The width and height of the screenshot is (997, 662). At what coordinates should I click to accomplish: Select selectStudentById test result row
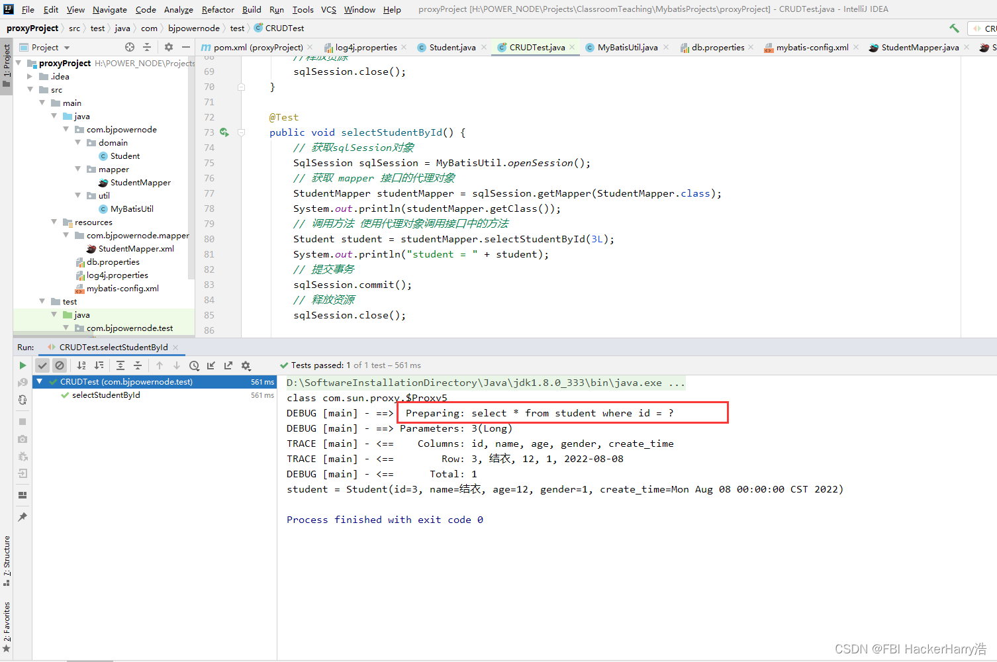click(x=106, y=395)
